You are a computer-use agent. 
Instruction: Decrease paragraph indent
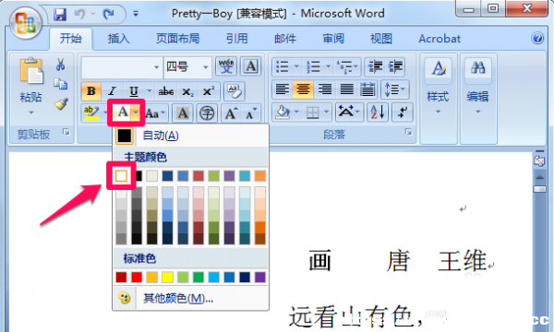tap(375, 66)
